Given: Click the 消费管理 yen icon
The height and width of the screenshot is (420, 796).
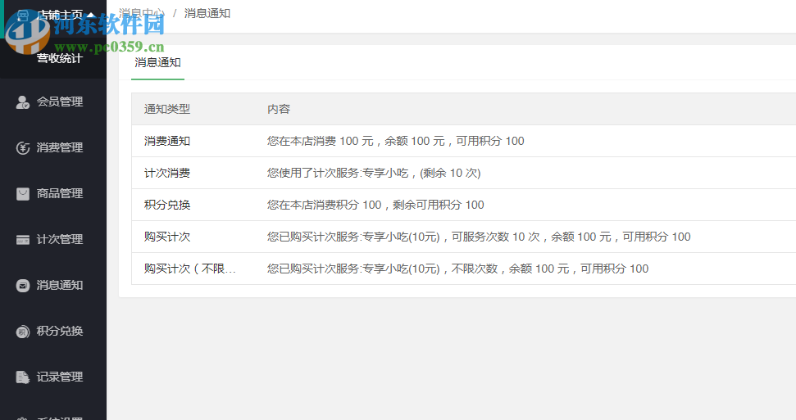Looking at the screenshot, I should [x=23, y=147].
